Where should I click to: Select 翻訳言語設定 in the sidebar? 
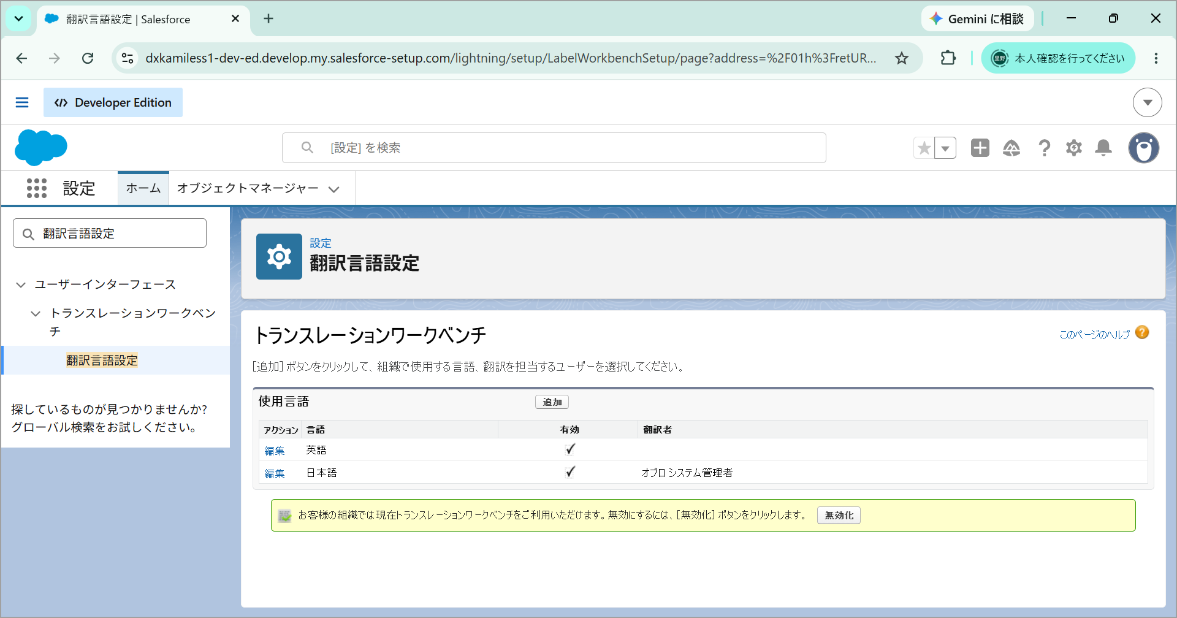click(102, 360)
